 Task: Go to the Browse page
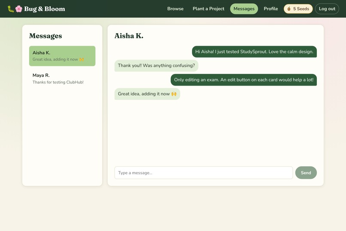[x=175, y=9]
